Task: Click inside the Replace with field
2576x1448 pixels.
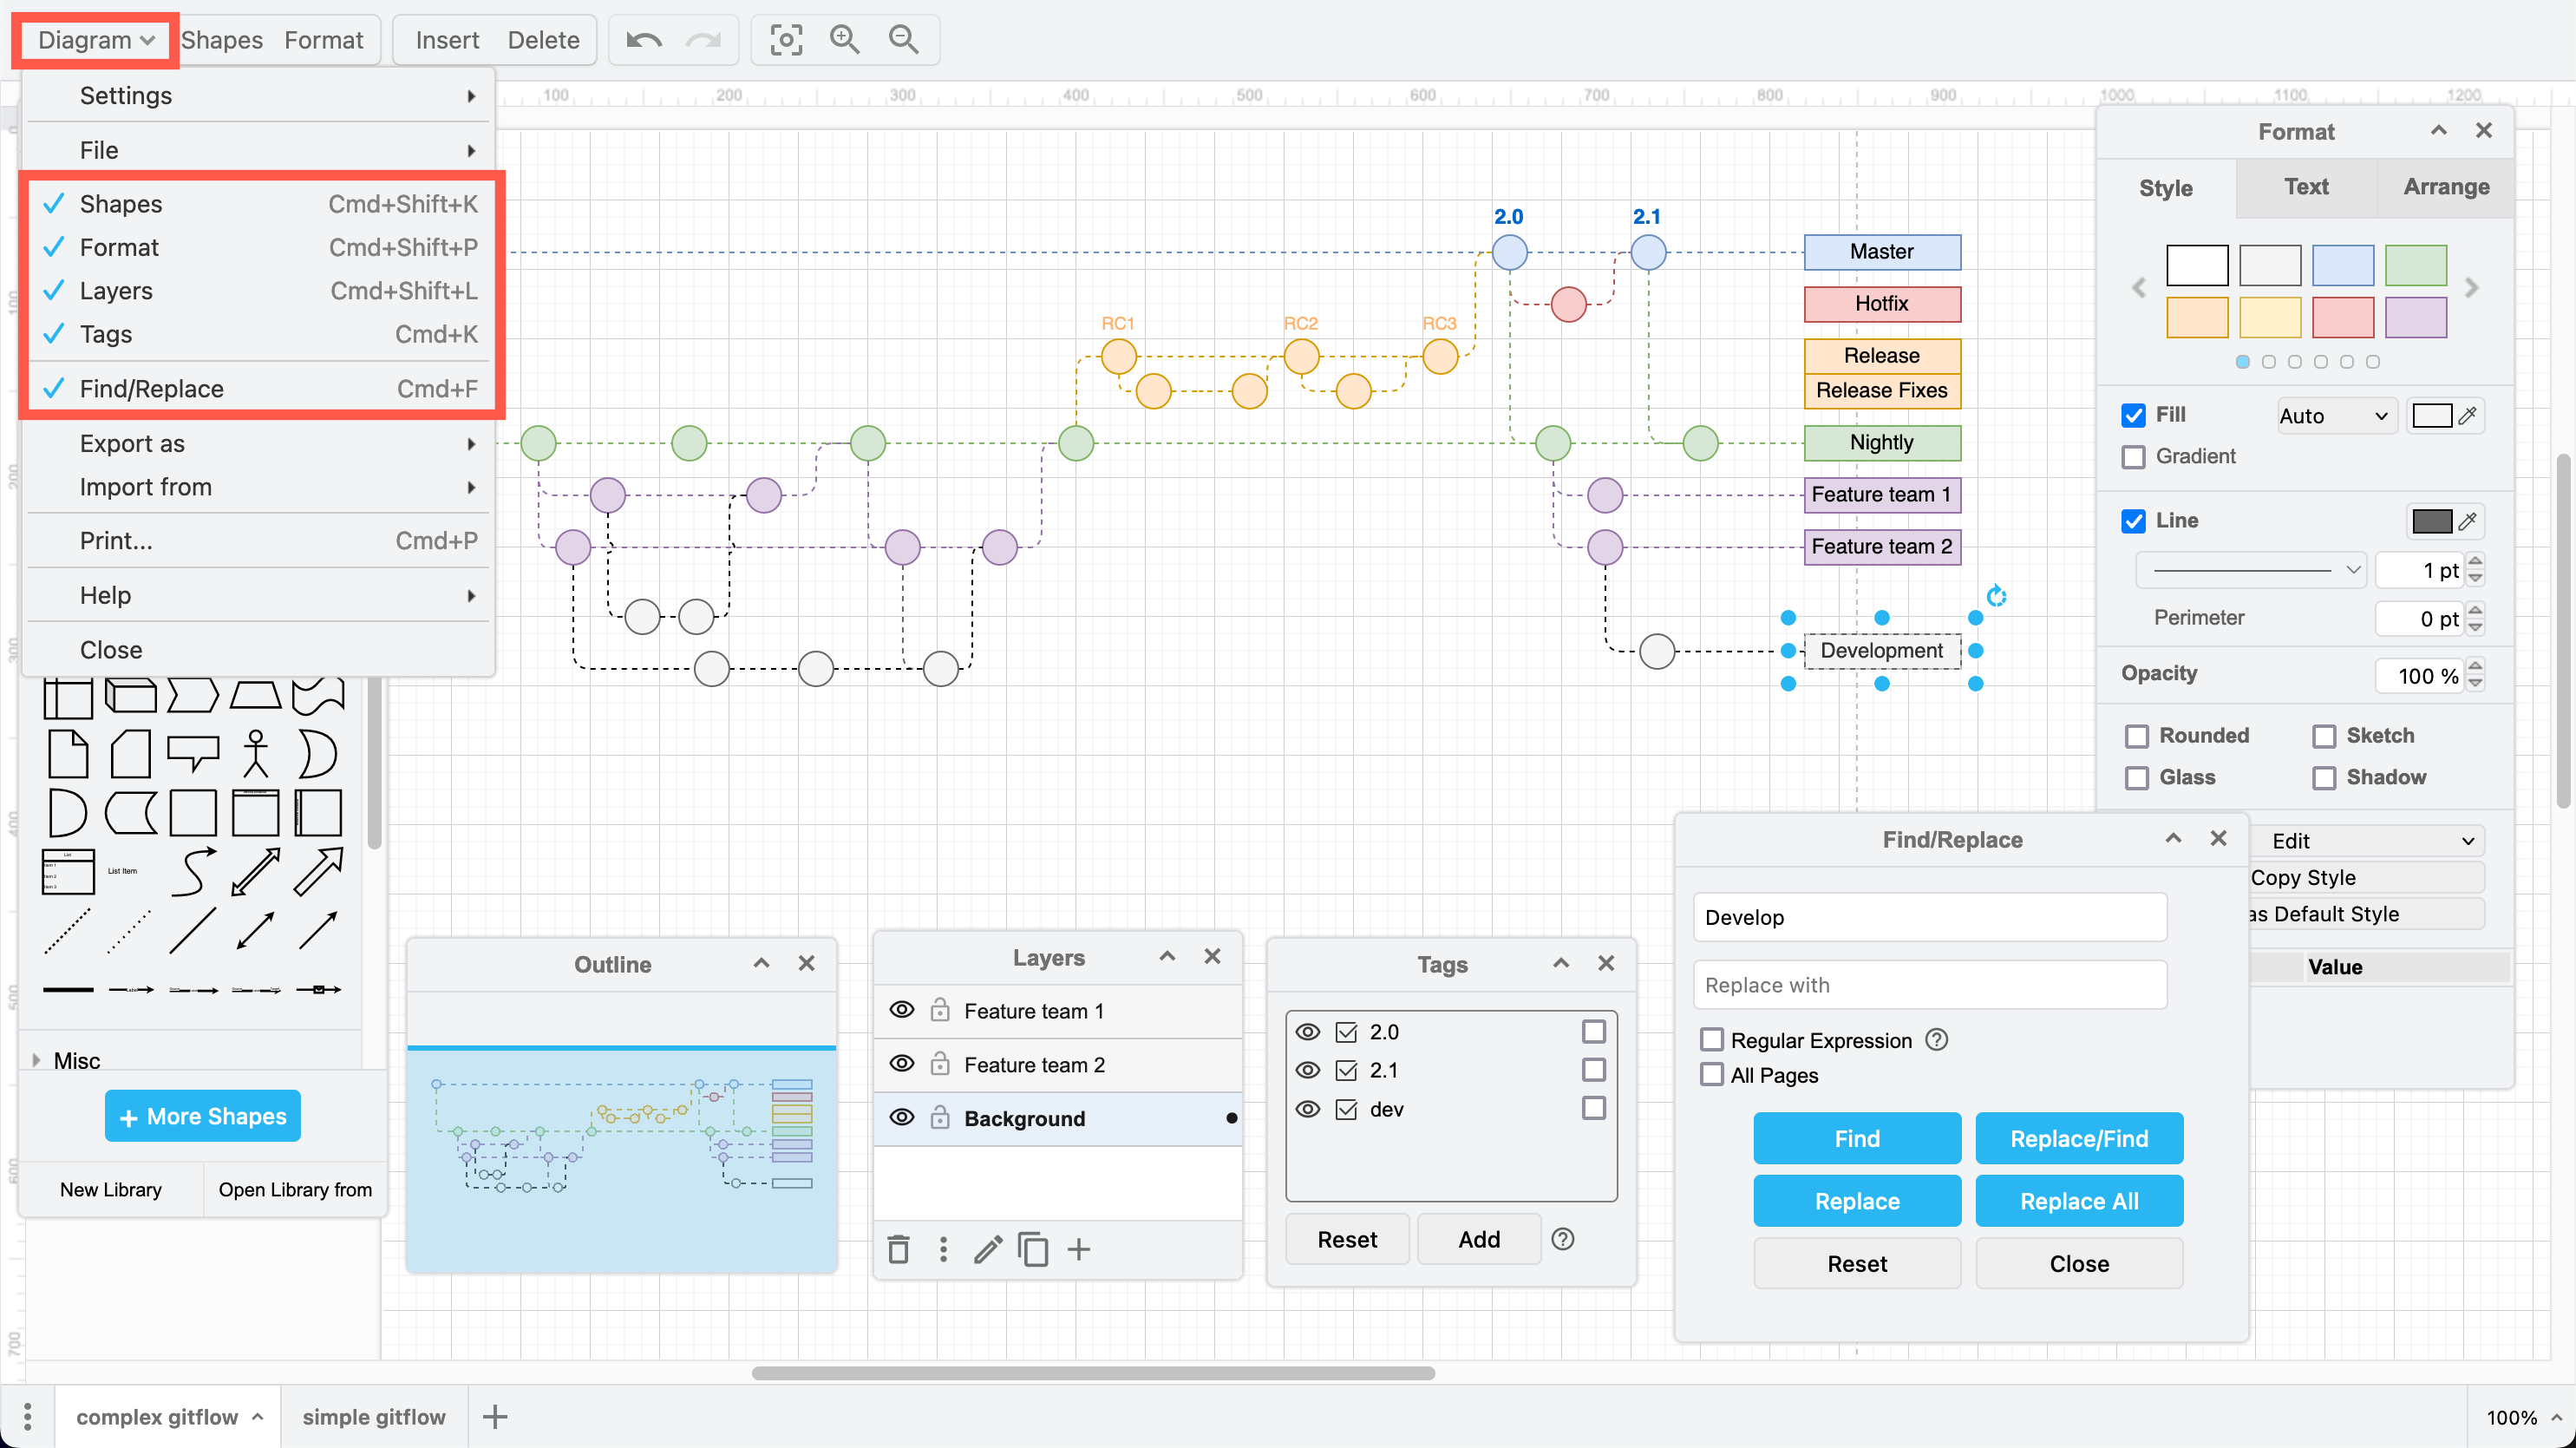Action: click(x=1929, y=985)
